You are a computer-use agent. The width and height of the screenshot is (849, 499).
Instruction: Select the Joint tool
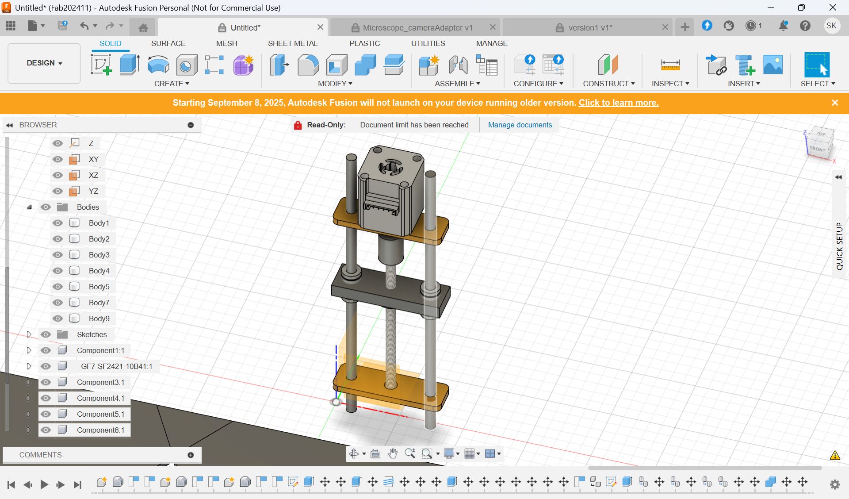pyautogui.click(x=458, y=65)
